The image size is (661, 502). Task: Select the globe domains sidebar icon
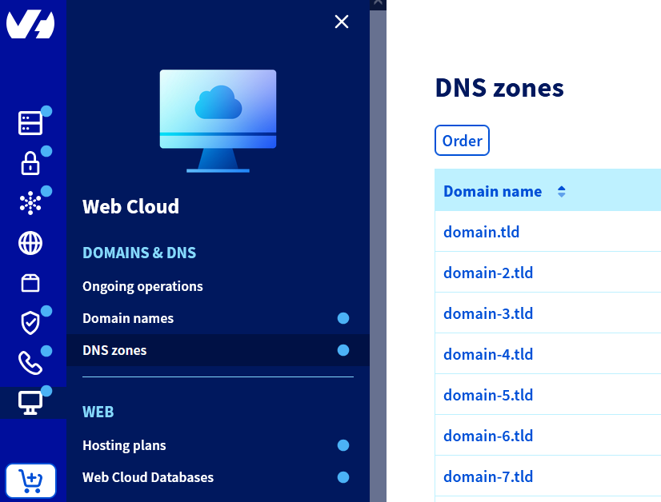(30, 243)
